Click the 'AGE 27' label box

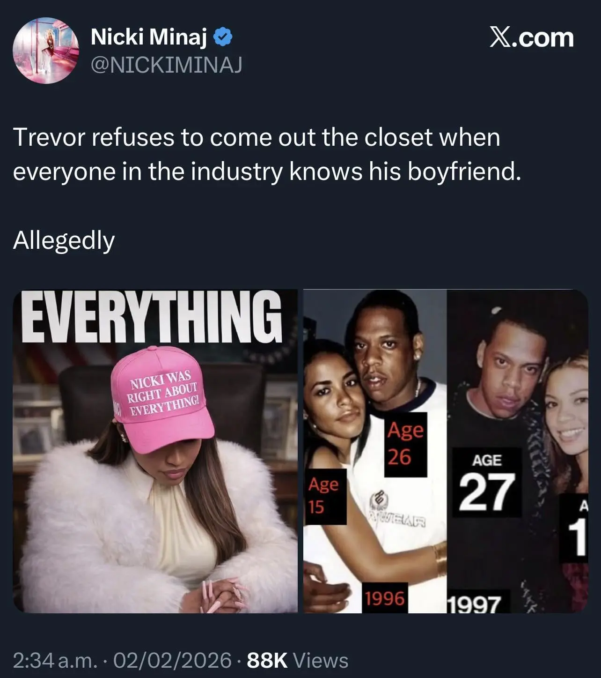click(x=487, y=482)
